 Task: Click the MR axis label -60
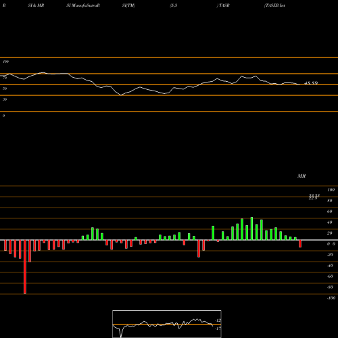(x=330, y=276)
